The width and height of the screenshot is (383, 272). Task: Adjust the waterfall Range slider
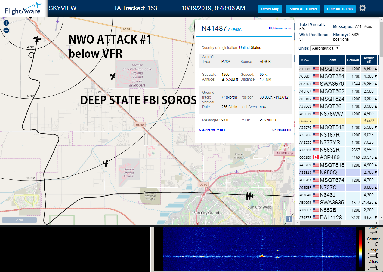(x=373, y=255)
